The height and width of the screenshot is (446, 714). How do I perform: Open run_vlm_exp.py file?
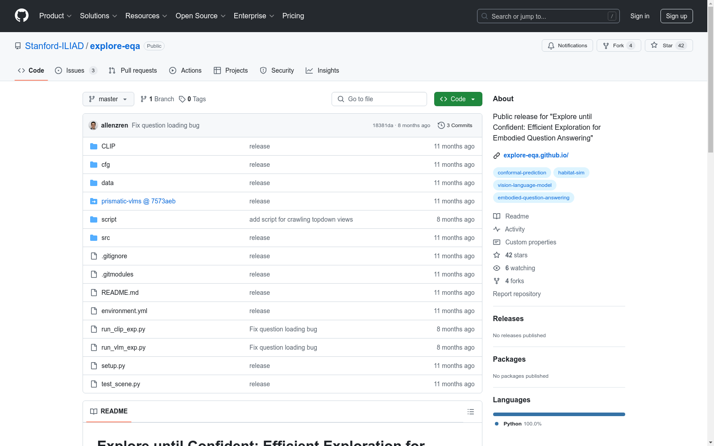click(x=124, y=347)
